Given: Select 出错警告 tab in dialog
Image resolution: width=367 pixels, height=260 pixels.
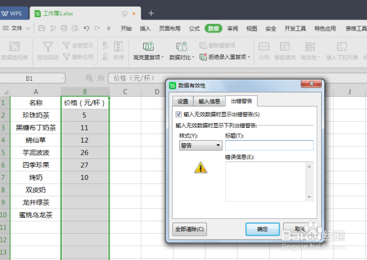Looking at the screenshot, I should coord(242,101).
